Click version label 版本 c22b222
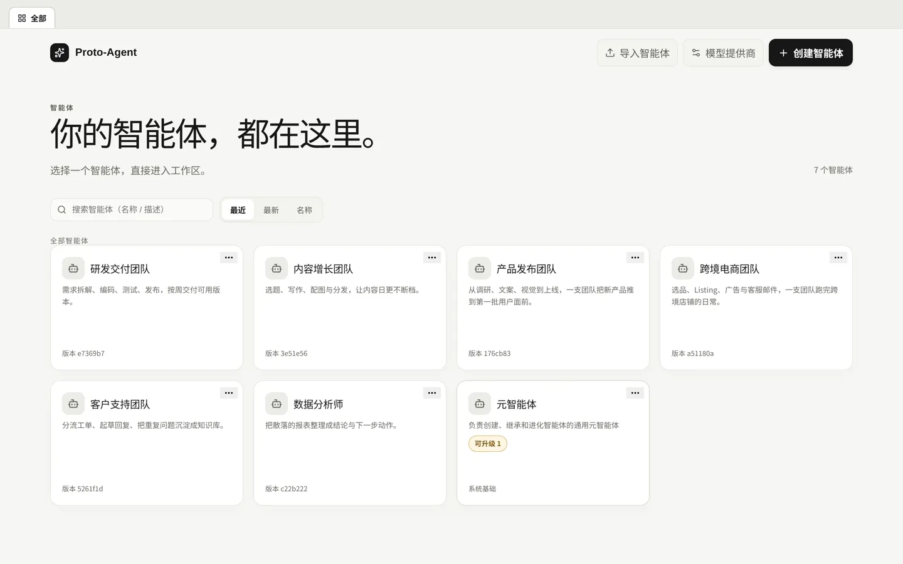 coord(286,489)
